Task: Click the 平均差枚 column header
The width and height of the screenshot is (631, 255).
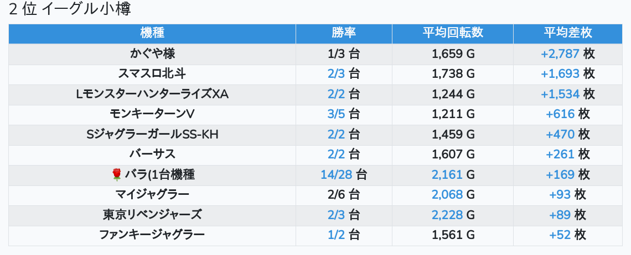Action: (x=568, y=33)
